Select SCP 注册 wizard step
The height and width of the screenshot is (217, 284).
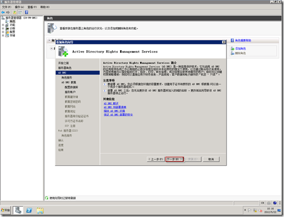70,126
